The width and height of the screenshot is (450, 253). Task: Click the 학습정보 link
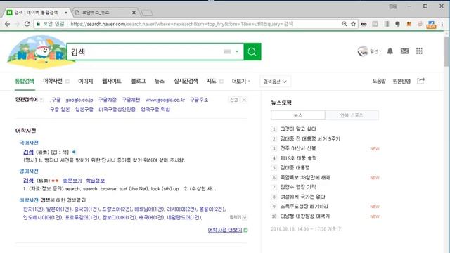point(96,181)
